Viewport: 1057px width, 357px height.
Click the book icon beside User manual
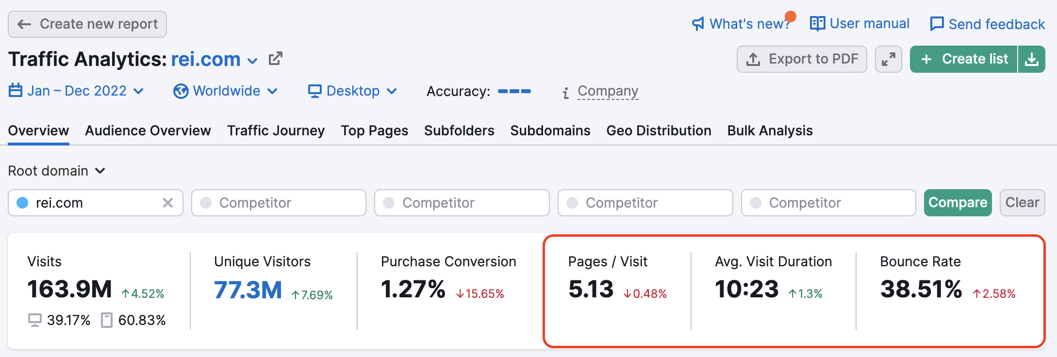[817, 23]
